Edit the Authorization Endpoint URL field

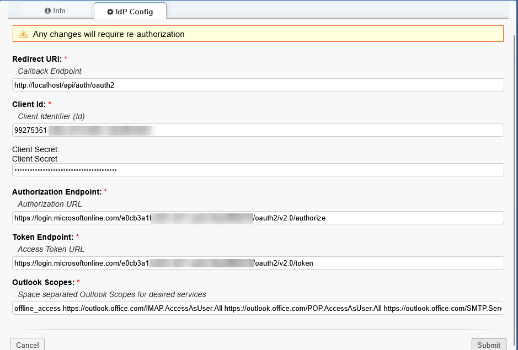(258, 218)
